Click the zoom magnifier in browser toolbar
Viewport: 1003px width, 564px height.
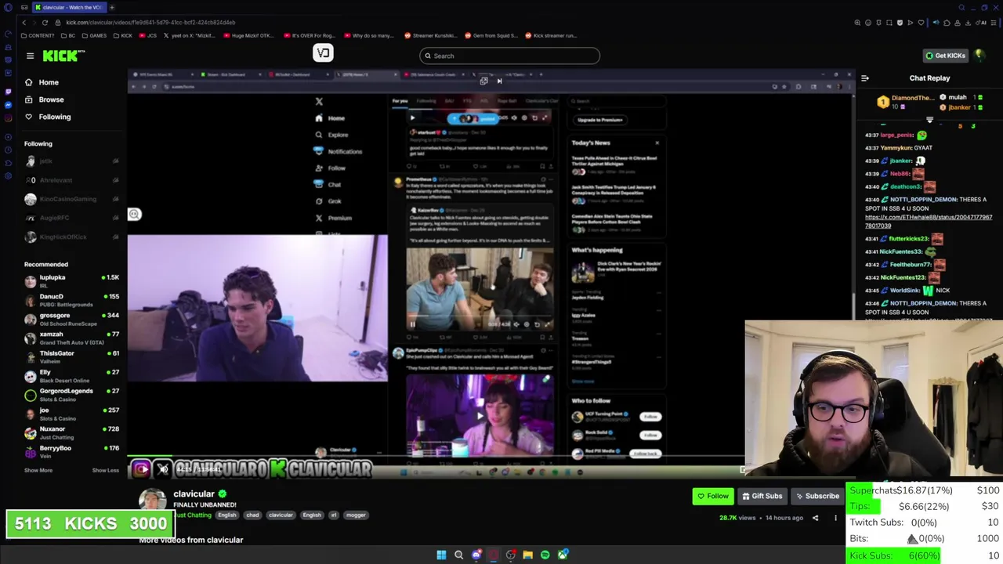pos(857,23)
